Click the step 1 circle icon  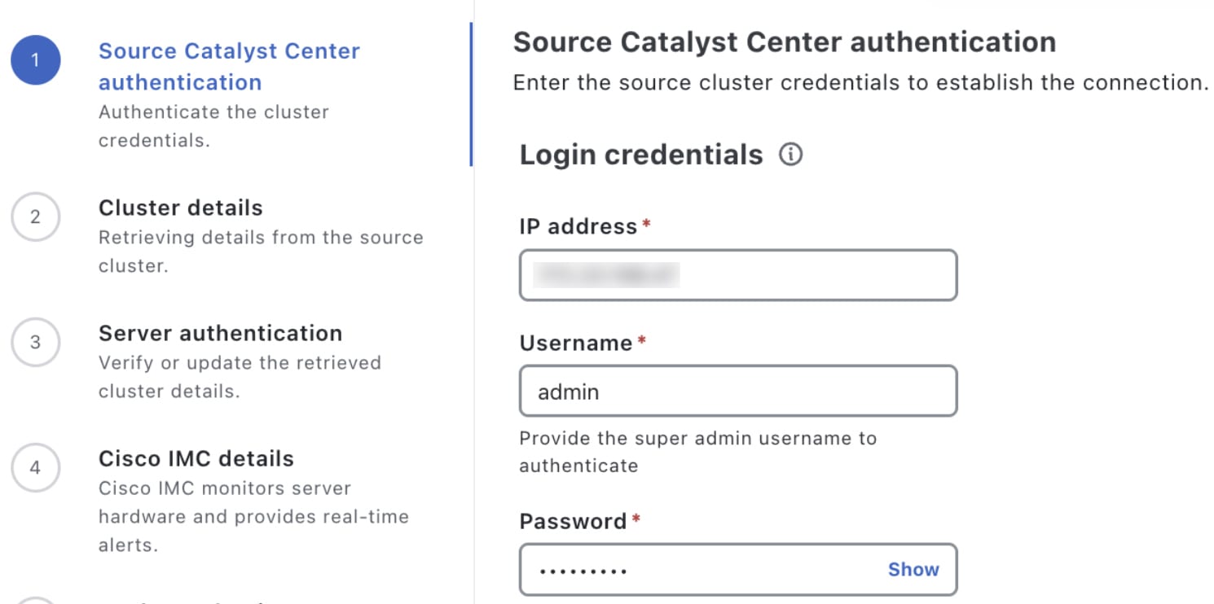click(x=35, y=60)
